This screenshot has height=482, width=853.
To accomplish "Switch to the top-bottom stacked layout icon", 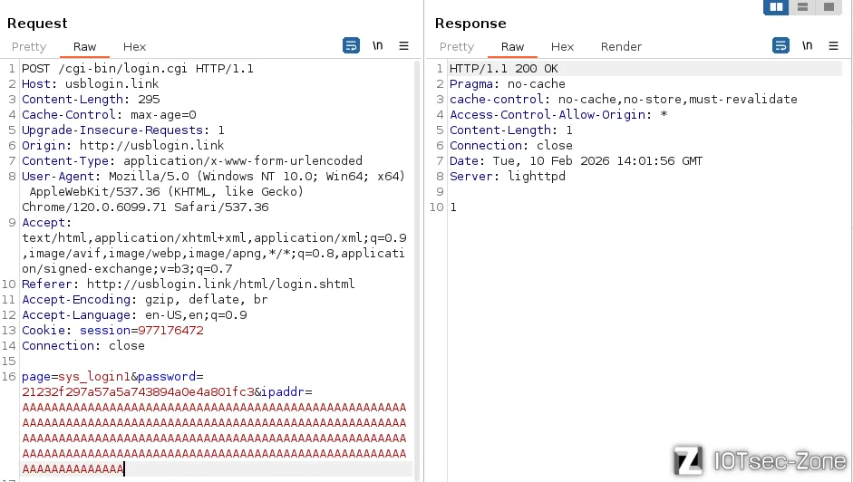I will (x=802, y=7).
